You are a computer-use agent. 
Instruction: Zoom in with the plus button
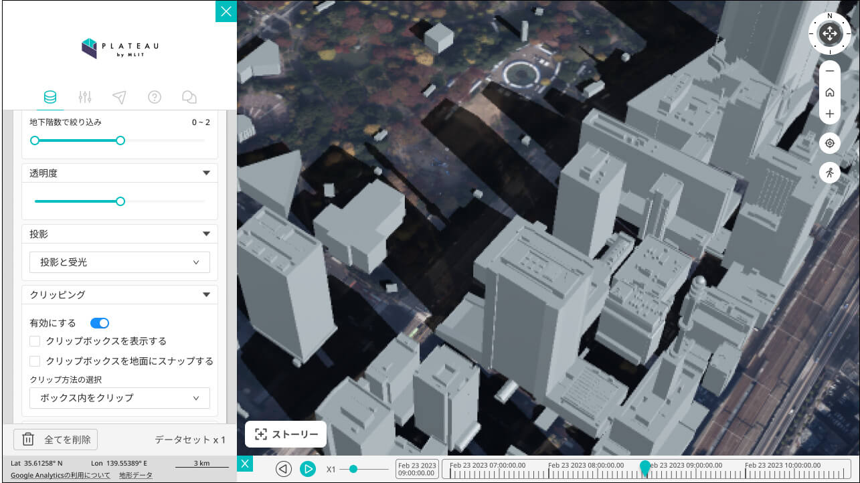[x=830, y=114]
